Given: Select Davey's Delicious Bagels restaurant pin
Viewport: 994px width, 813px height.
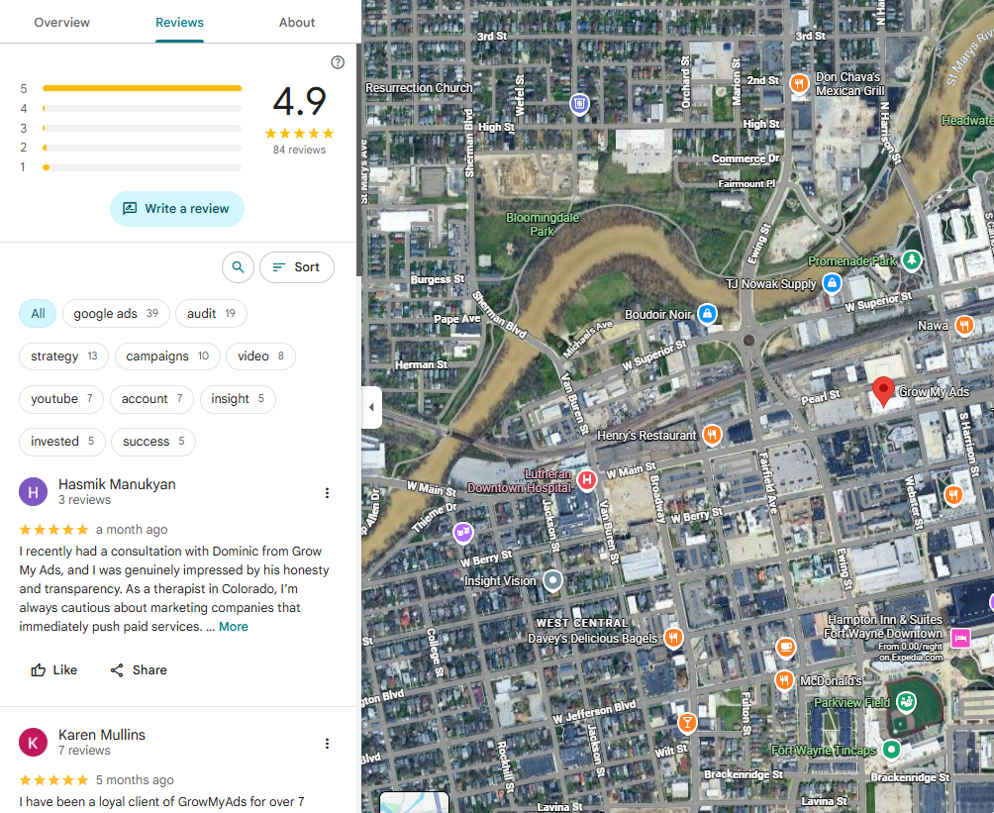Looking at the screenshot, I should click(x=673, y=638).
